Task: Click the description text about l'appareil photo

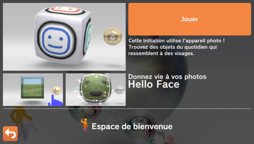Action: 176,47
